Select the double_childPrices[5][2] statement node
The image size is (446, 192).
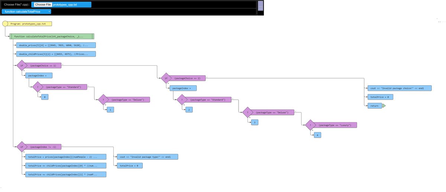[x=56, y=54]
